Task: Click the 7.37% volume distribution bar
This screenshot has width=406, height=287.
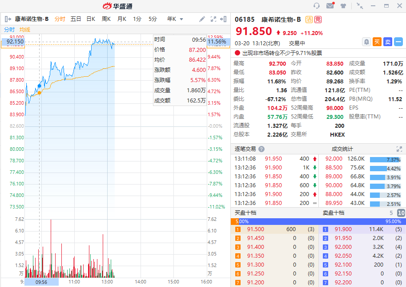Action: pyautogui.click(x=385, y=160)
